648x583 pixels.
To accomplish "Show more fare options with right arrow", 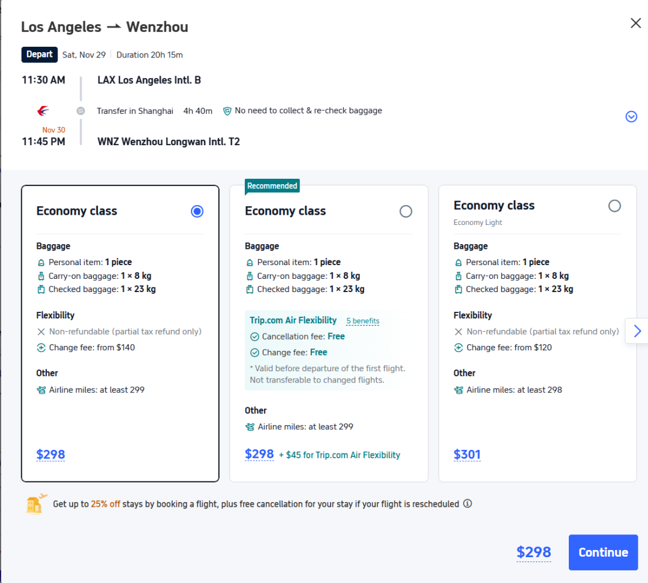I will 637,331.
